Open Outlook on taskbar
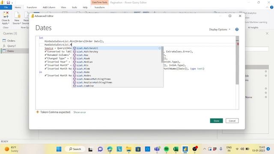Viewport: 274px width, 154px height. [147, 149]
